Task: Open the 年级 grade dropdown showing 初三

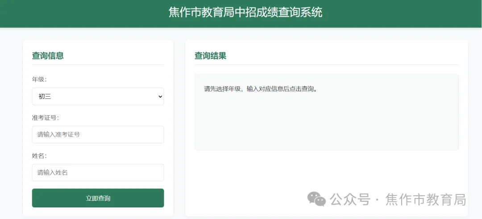Action: click(98, 96)
